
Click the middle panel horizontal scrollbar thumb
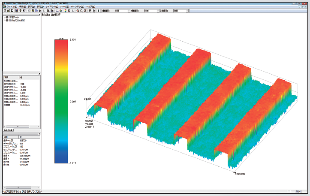[x=18, y=127]
